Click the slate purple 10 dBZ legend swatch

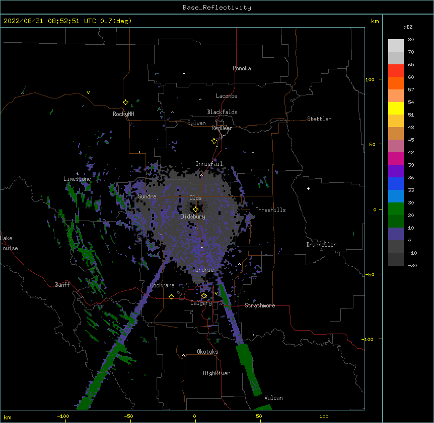(396, 234)
